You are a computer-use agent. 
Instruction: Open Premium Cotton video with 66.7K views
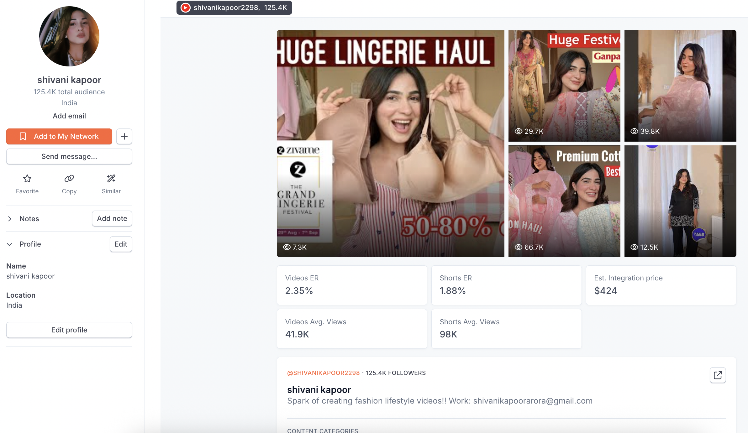point(564,201)
